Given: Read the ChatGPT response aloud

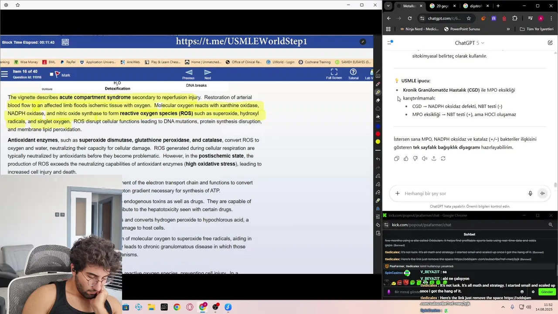Looking at the screenshot, I should 425,159.
